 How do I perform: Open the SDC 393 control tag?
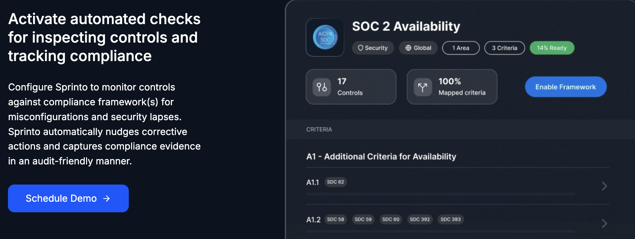450,219
